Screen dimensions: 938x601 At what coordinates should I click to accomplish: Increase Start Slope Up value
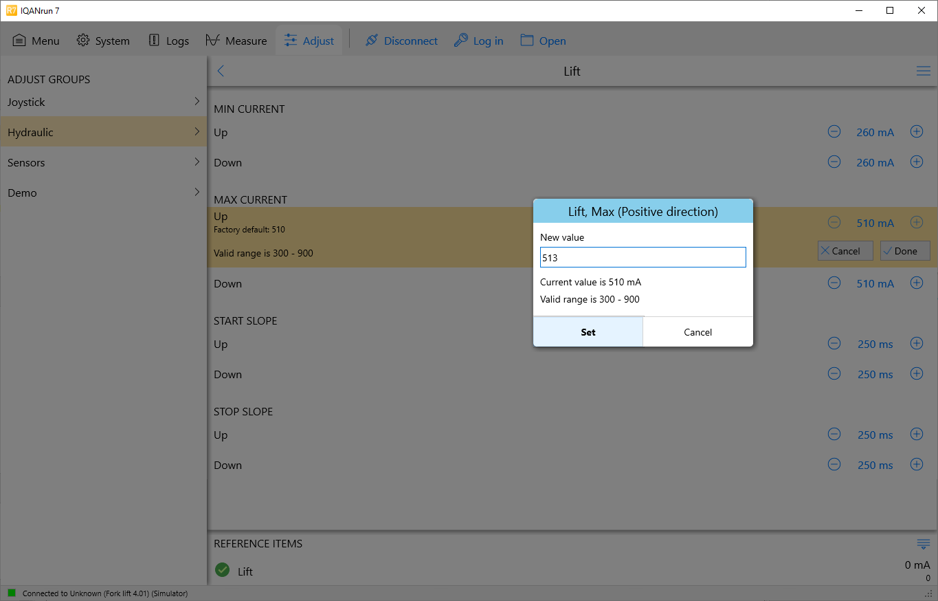click(x=917, y=343)
